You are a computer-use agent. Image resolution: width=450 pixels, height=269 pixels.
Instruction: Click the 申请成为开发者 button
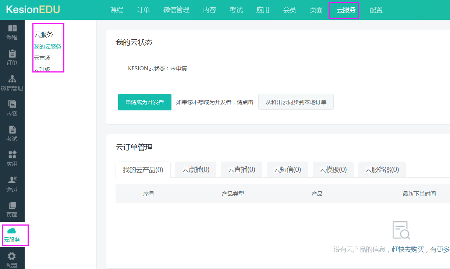point(145,102)
